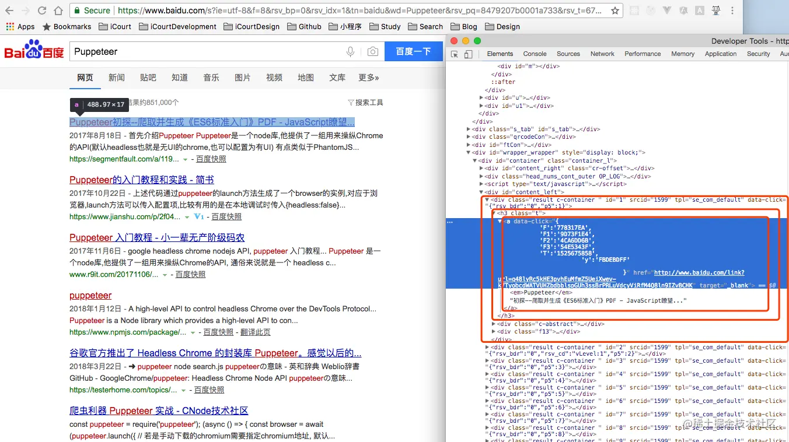Bookmark this page with the star icon
The height and width of the screenshot is (442, 789).
click(x=615, y=10)
